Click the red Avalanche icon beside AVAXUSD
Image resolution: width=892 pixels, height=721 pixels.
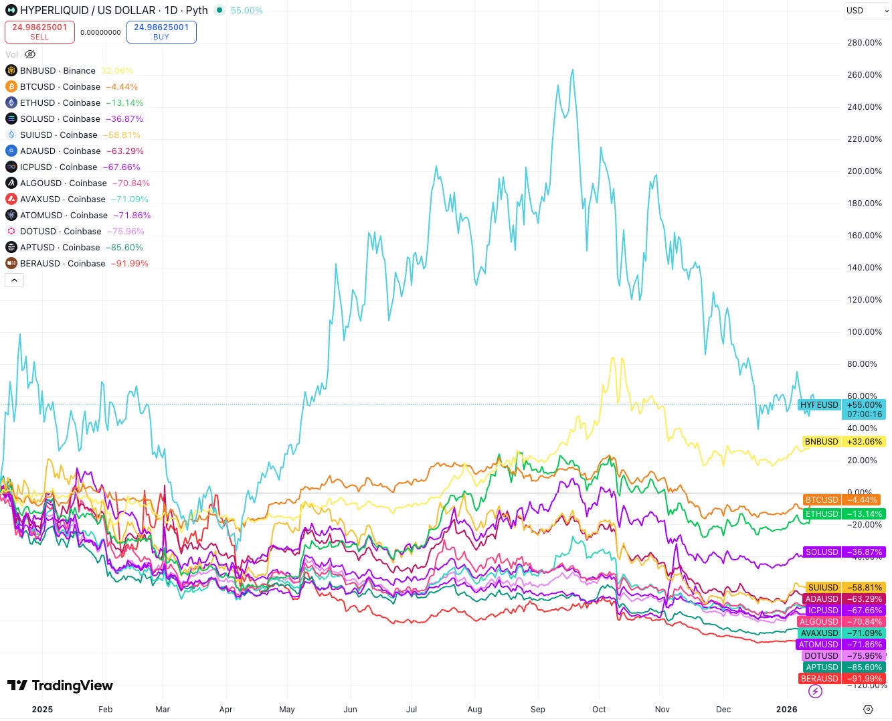[11, 199]
